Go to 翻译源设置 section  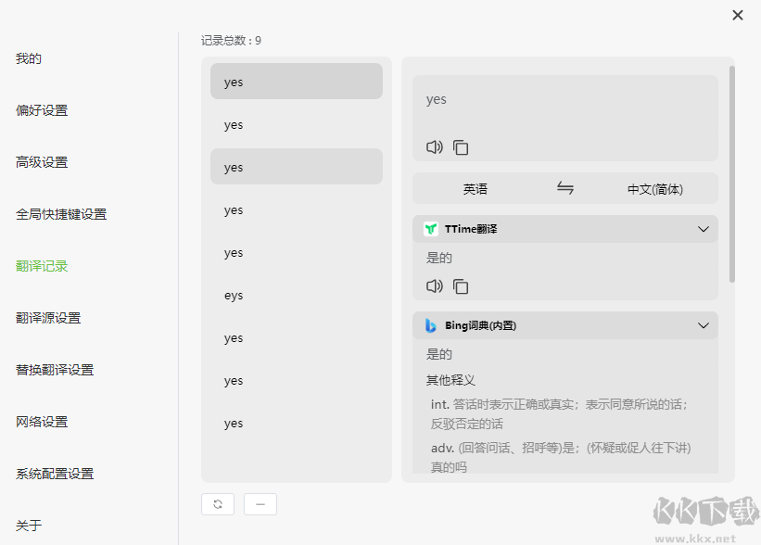tap(48, 318)
